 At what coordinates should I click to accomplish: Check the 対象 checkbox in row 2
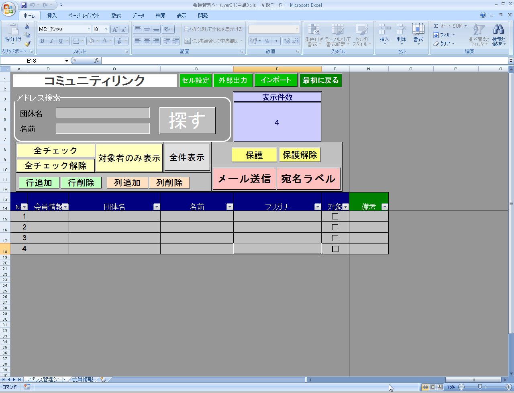coord(335,227)
